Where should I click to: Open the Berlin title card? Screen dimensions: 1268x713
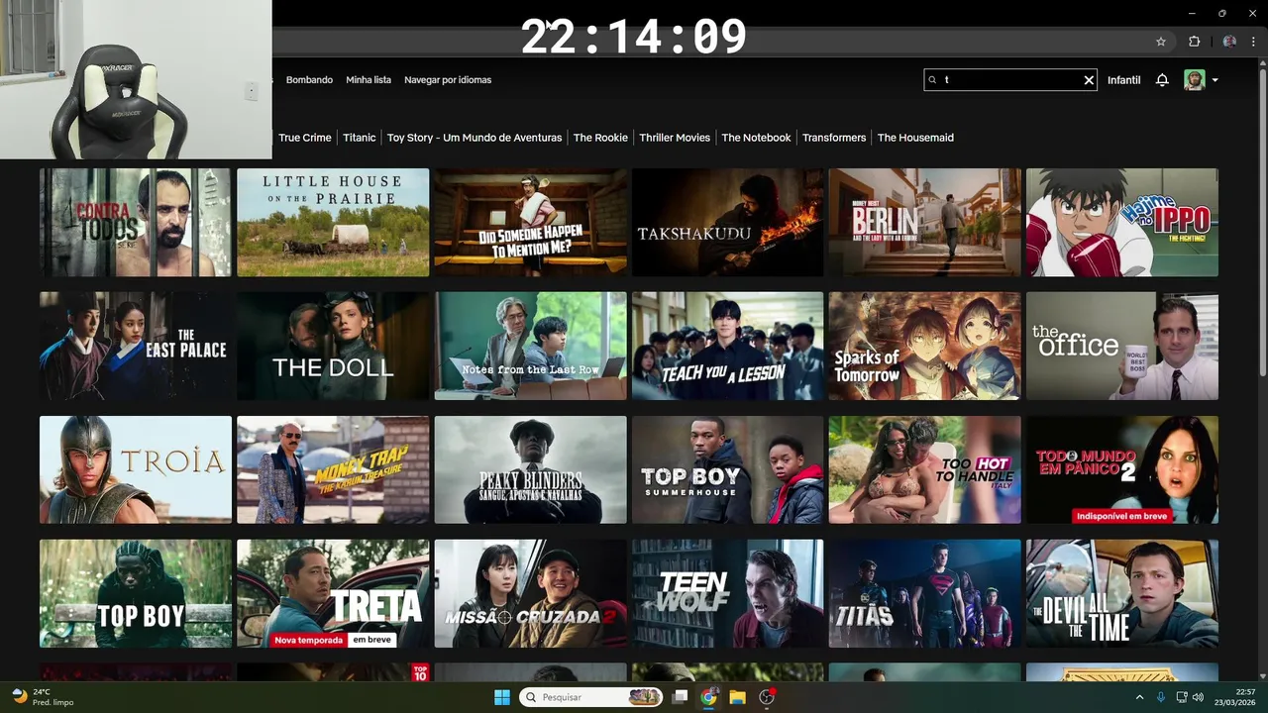click(925, 222)
